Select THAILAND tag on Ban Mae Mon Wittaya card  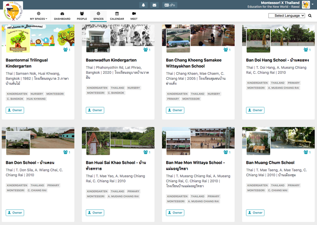click(198, 196)
